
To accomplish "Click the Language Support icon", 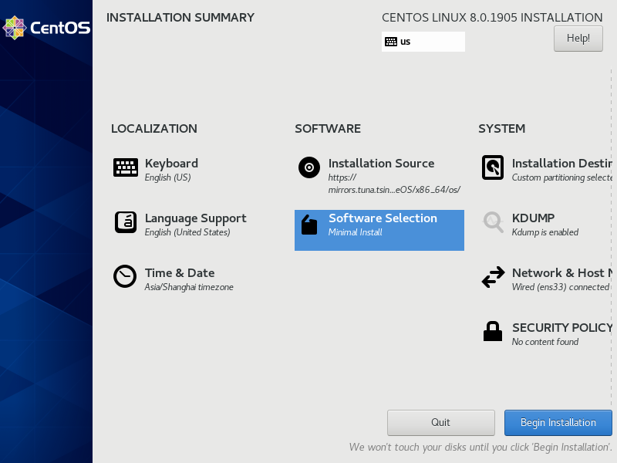I will pyautogui.click(x=126, y=222).
